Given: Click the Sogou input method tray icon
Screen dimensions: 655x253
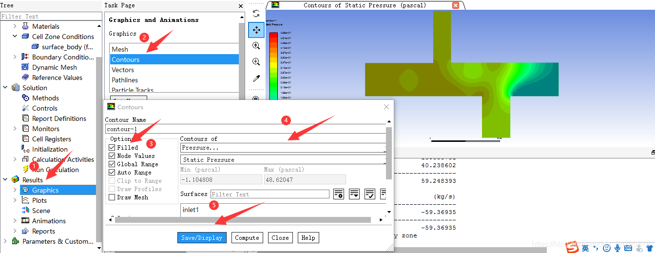Looking at the screenshot, I should click(x=572, y=248).
